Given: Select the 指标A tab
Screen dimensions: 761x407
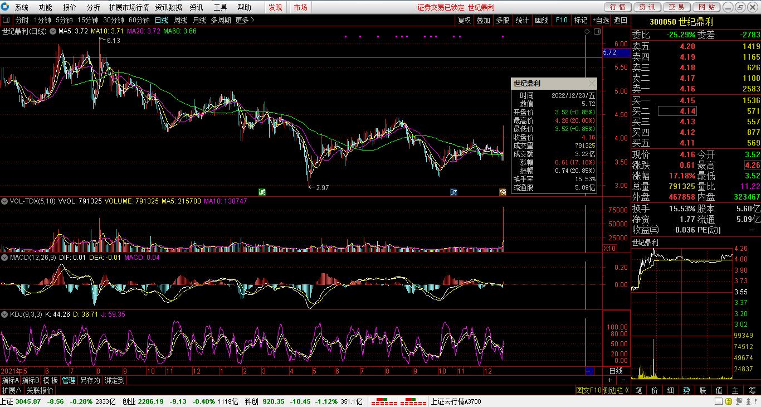Looking at the screenshot, I should (x=10, y=380).
